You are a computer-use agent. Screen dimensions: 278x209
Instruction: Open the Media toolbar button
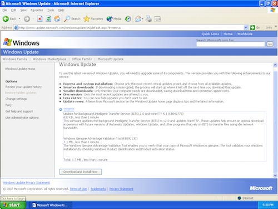click(114, 19)
